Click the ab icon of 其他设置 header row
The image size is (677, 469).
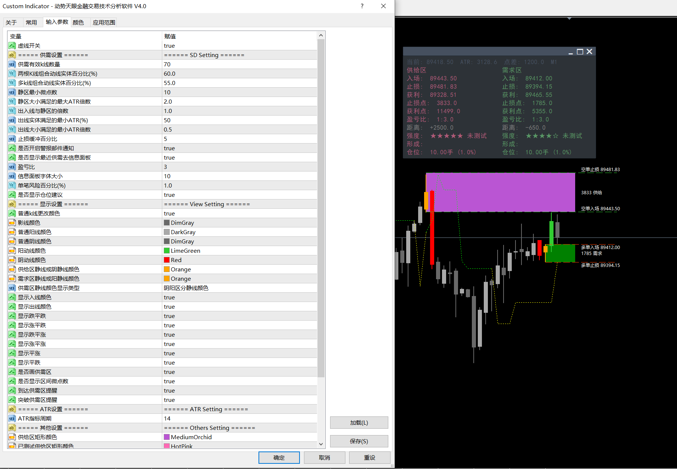tap(12, 428)
